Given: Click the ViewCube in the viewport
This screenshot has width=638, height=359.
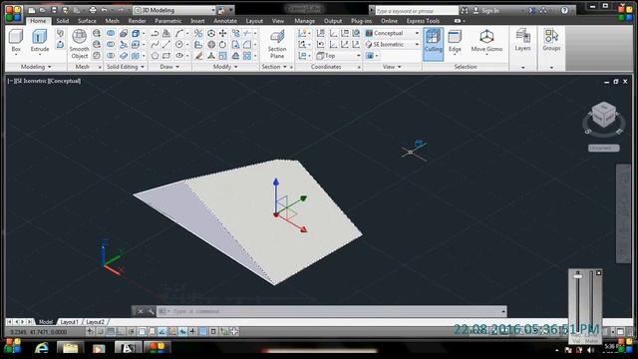Looking at the screenshot, I should tap(604, 115).
